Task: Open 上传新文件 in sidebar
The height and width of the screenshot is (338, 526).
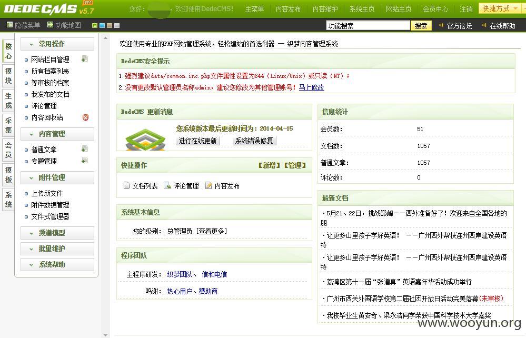Action: (47, 193)
